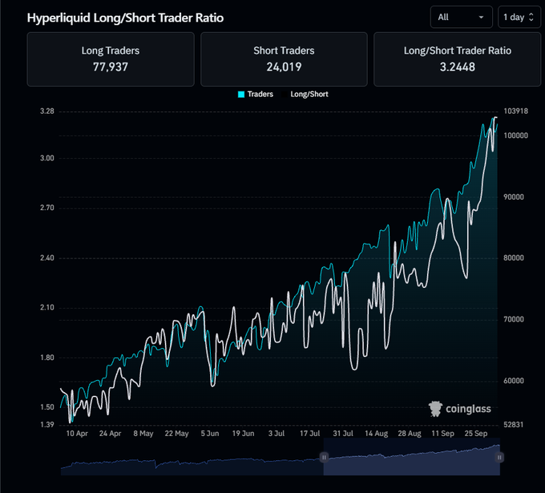Click the 80000 traders axis label
The image size is (545, 493).
(x=514, y=258)
